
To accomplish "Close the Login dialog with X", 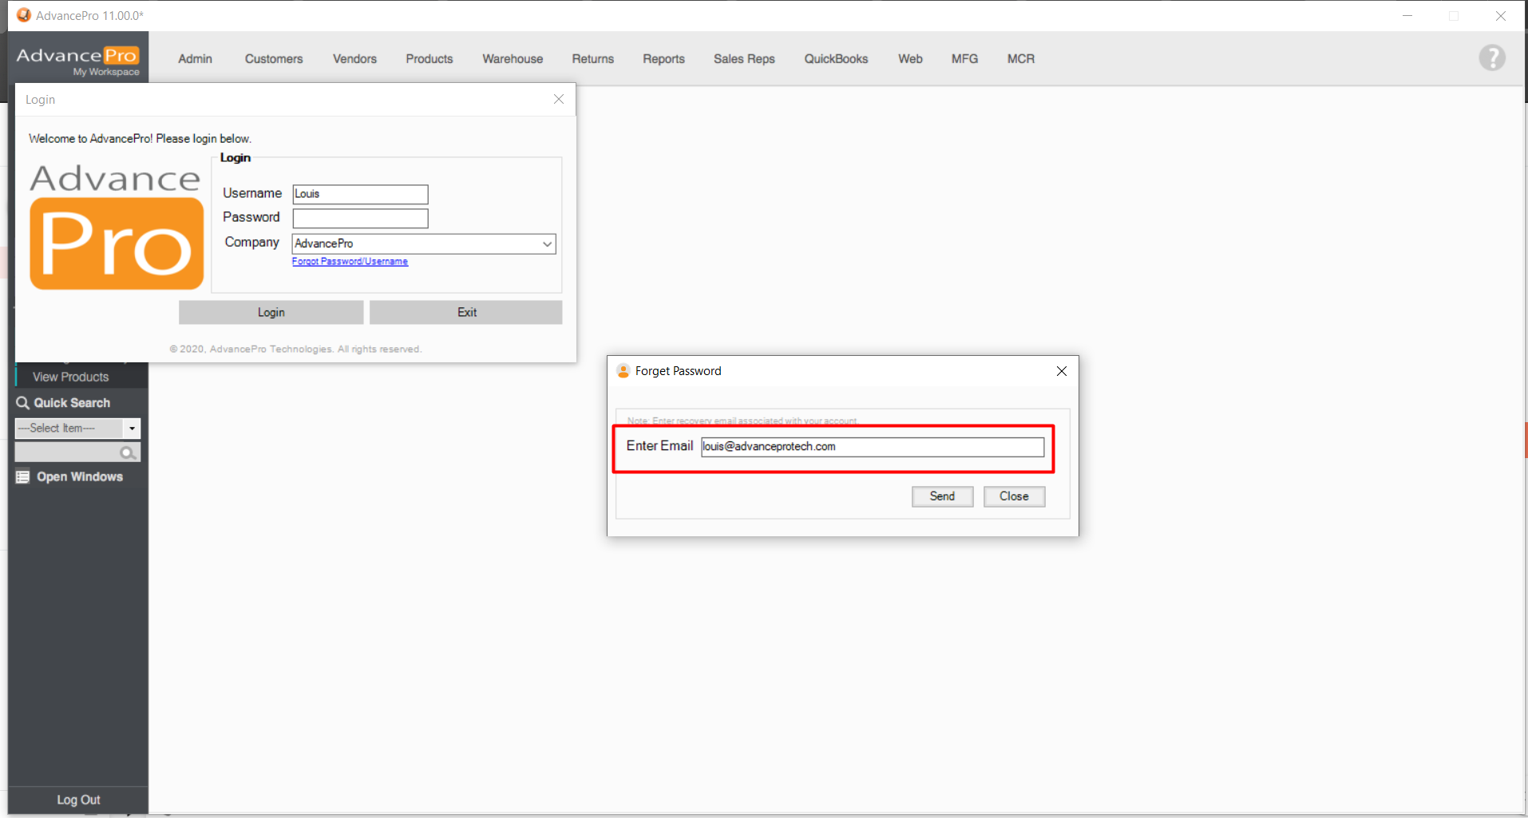I will (x=559, y=99).
